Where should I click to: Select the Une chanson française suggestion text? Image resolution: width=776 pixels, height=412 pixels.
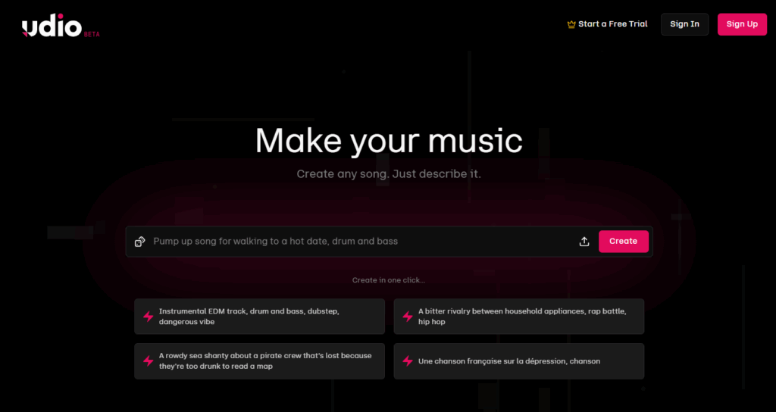click(508, 361)
